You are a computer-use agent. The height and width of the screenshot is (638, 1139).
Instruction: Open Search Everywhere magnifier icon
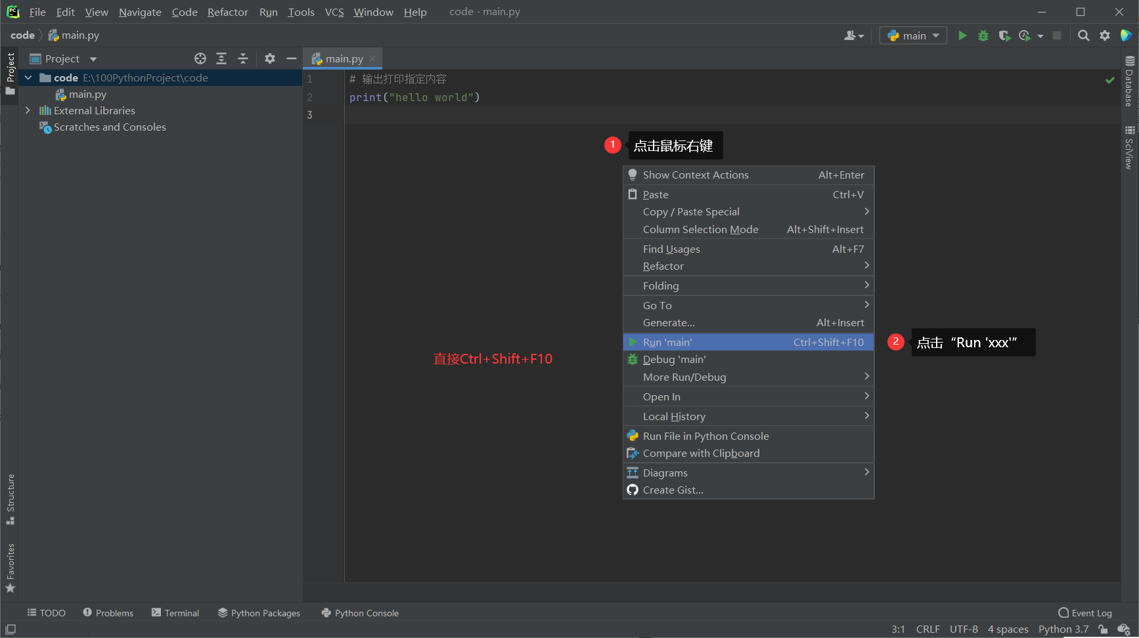click(1084, 35)
